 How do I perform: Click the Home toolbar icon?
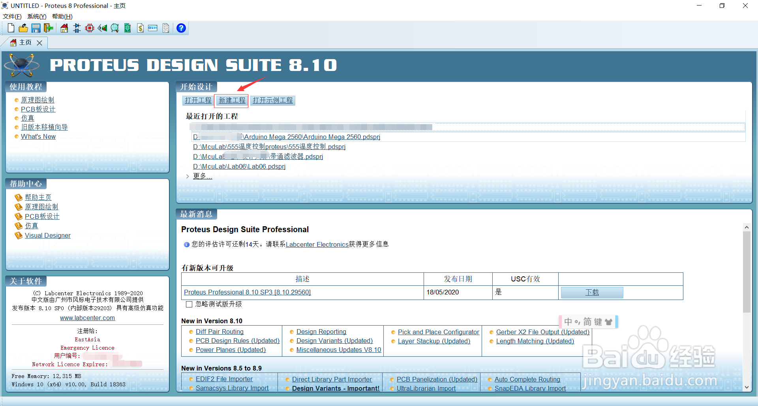click(64, 28)
